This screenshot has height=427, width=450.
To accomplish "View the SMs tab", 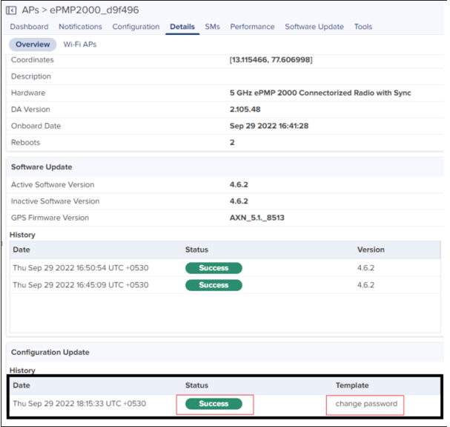I will tap(212, 27).
